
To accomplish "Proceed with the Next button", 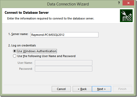I will coord(102,89).
